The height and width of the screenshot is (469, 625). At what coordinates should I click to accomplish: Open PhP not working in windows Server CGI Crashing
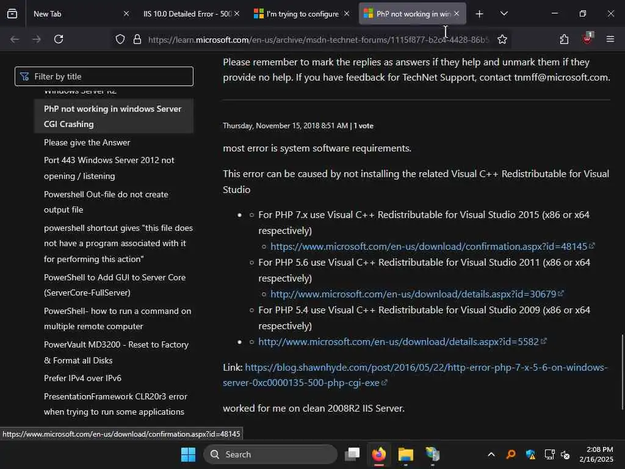113,116
